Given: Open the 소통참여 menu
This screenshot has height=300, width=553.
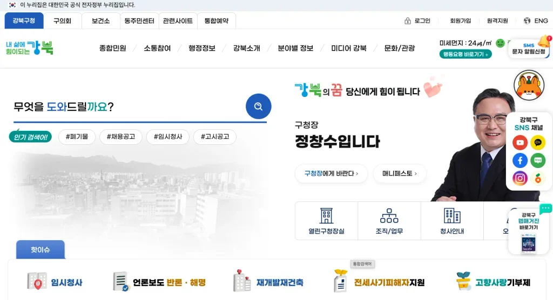Looking at the screenshot, I should point(157,48).
